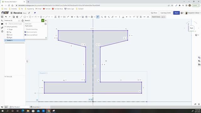
Task: Select the Arc sketch tool
Action: 35,17
